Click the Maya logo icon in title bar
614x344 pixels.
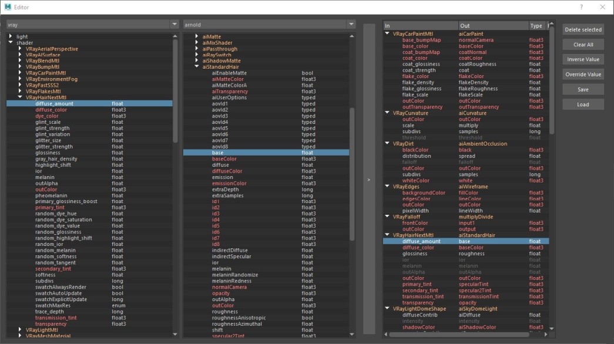tap(8, 7)
